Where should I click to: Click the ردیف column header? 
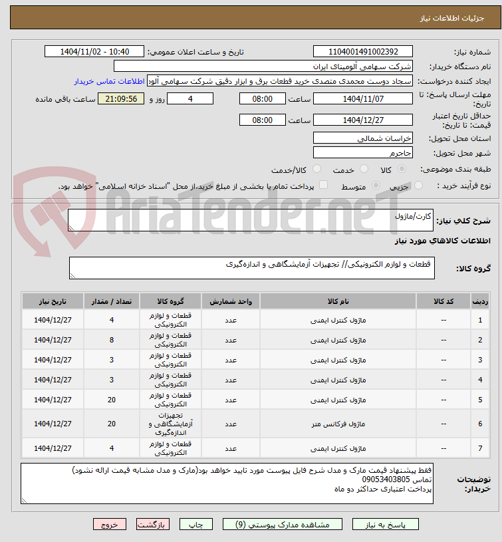[x=480, y=301]
